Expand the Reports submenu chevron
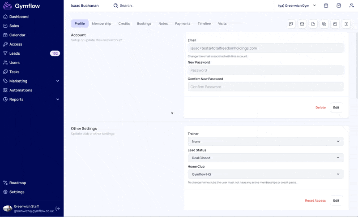 58,99
